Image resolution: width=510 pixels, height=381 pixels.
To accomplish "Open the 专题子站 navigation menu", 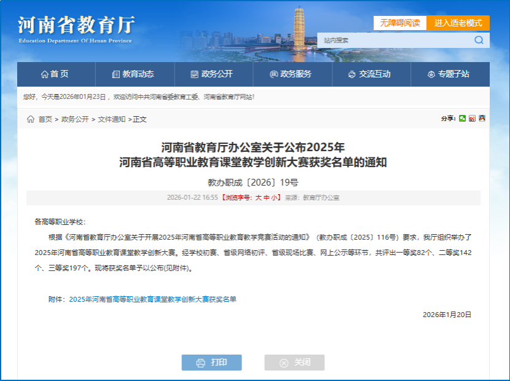I will (x=449, y=74).
